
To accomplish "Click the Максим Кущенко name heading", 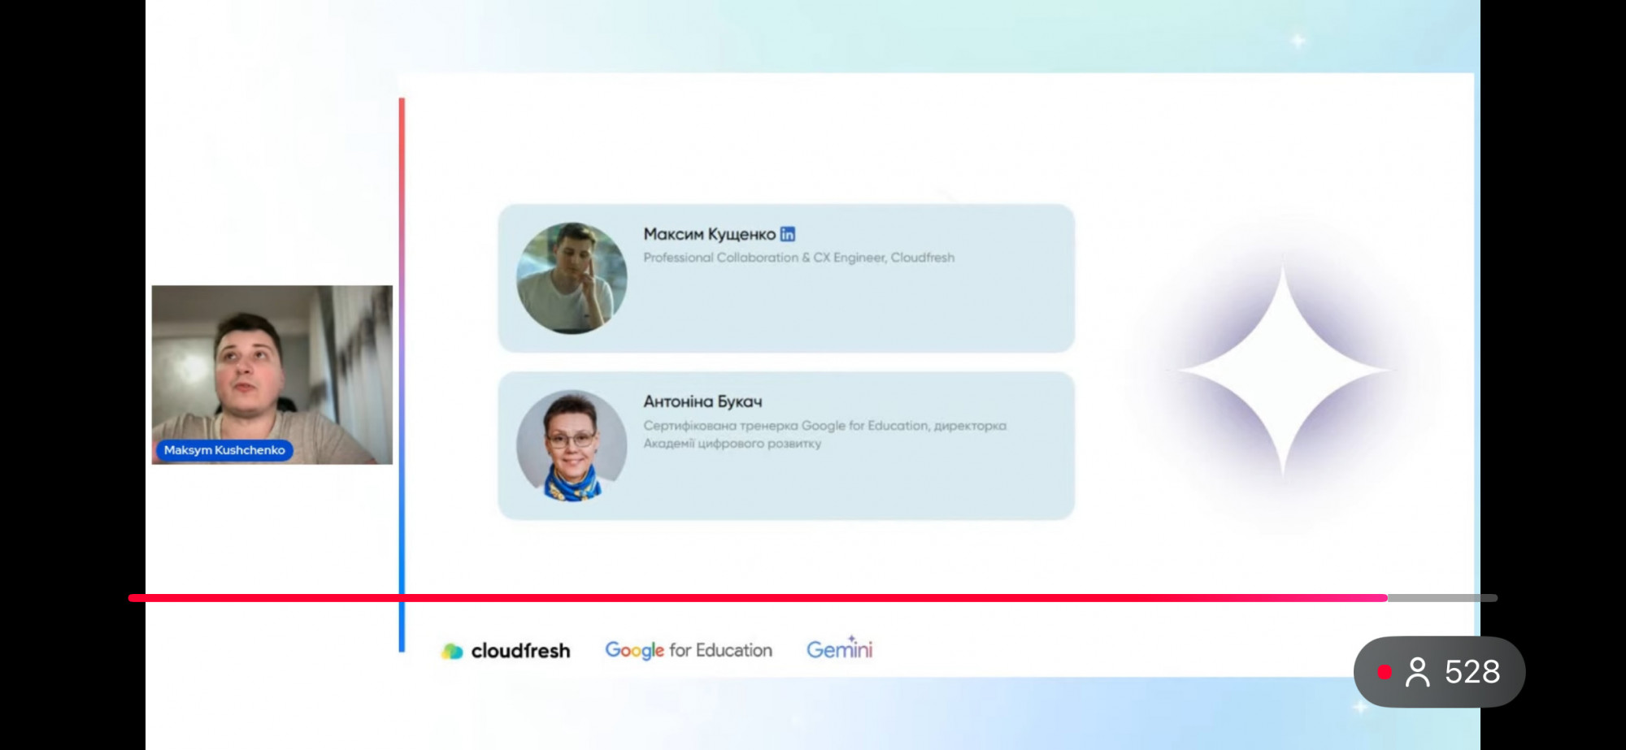I will pos(709,234).
